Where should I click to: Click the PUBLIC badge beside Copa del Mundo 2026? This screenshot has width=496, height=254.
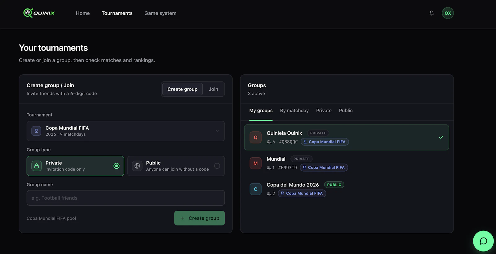pyautogui.click(x=334, y=185)
